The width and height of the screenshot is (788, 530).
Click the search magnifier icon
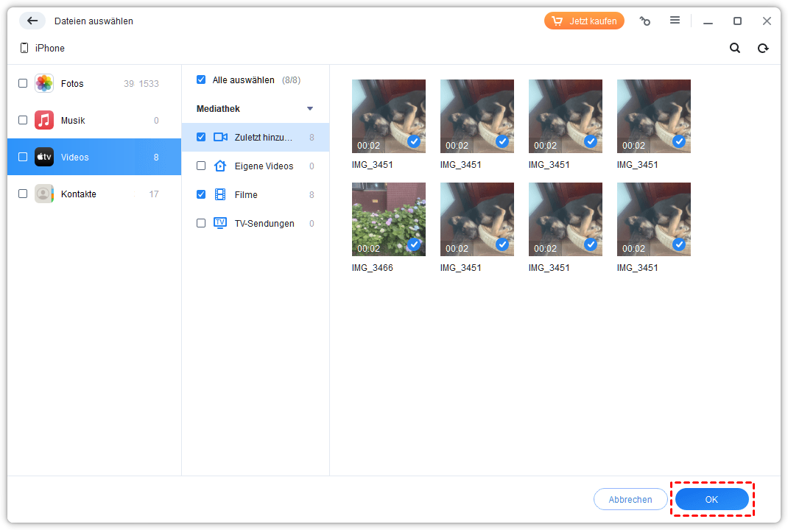(735, 48)
